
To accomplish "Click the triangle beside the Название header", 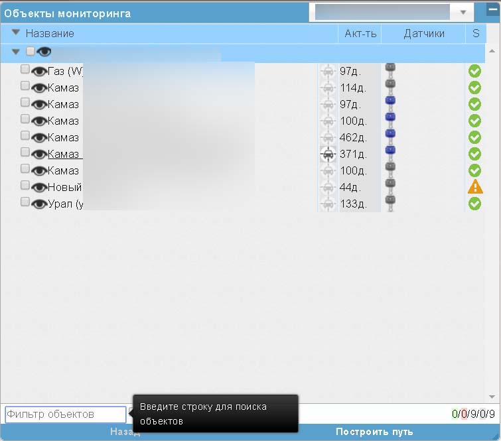I will click(x=16, y=32).
